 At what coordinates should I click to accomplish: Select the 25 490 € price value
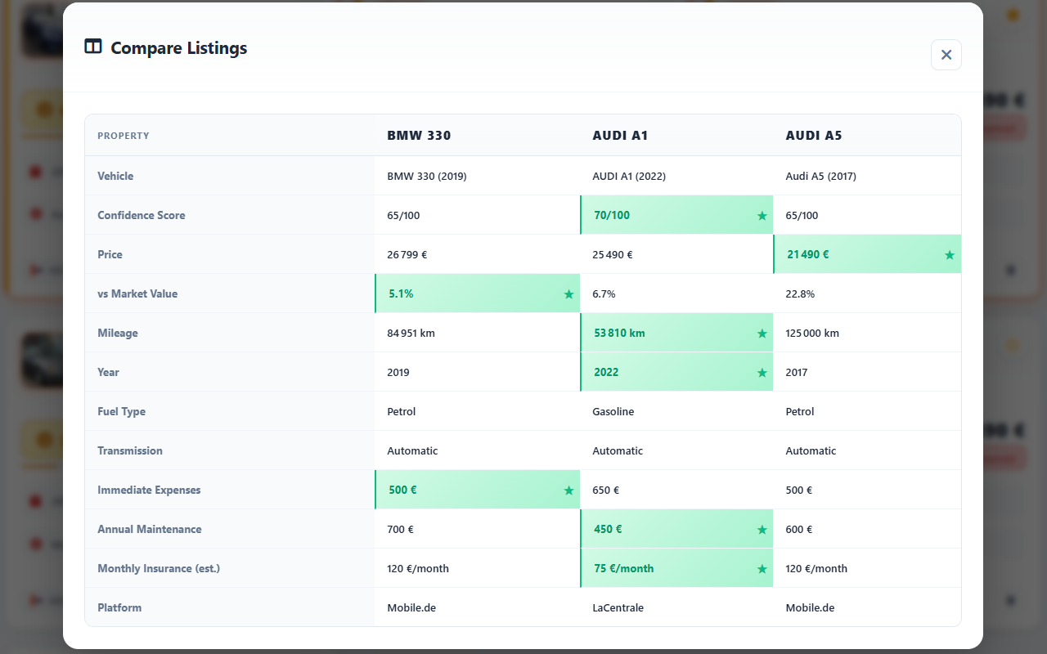(x=613, y=254)
